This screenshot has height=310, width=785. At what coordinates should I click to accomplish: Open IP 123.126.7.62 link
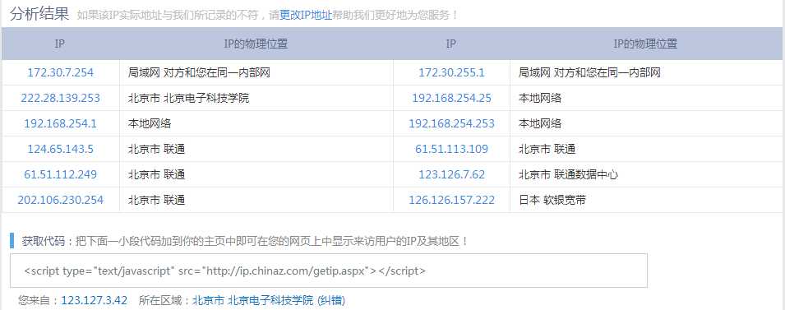tap(451, 175)
